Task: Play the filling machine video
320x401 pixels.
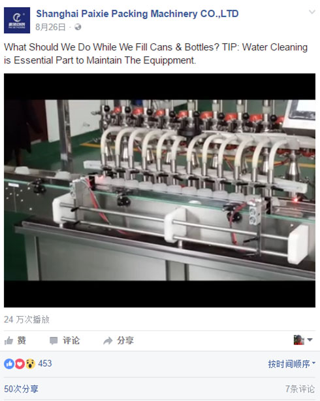Action: tap(159, 190)
